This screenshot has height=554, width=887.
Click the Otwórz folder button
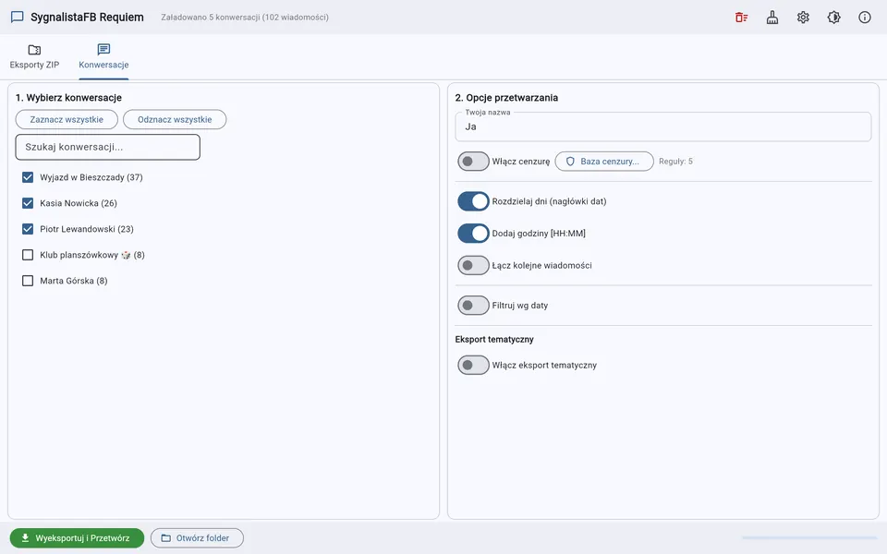(x=197, y=538)
